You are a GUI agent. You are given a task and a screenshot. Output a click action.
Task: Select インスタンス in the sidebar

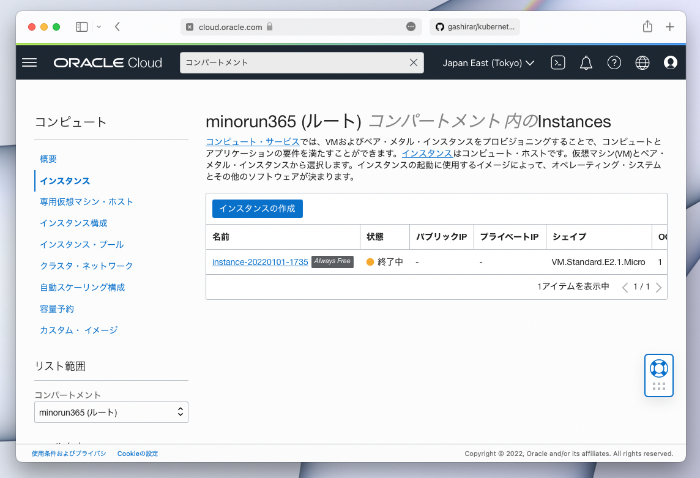pyautogui.click(x=64, y=180)
